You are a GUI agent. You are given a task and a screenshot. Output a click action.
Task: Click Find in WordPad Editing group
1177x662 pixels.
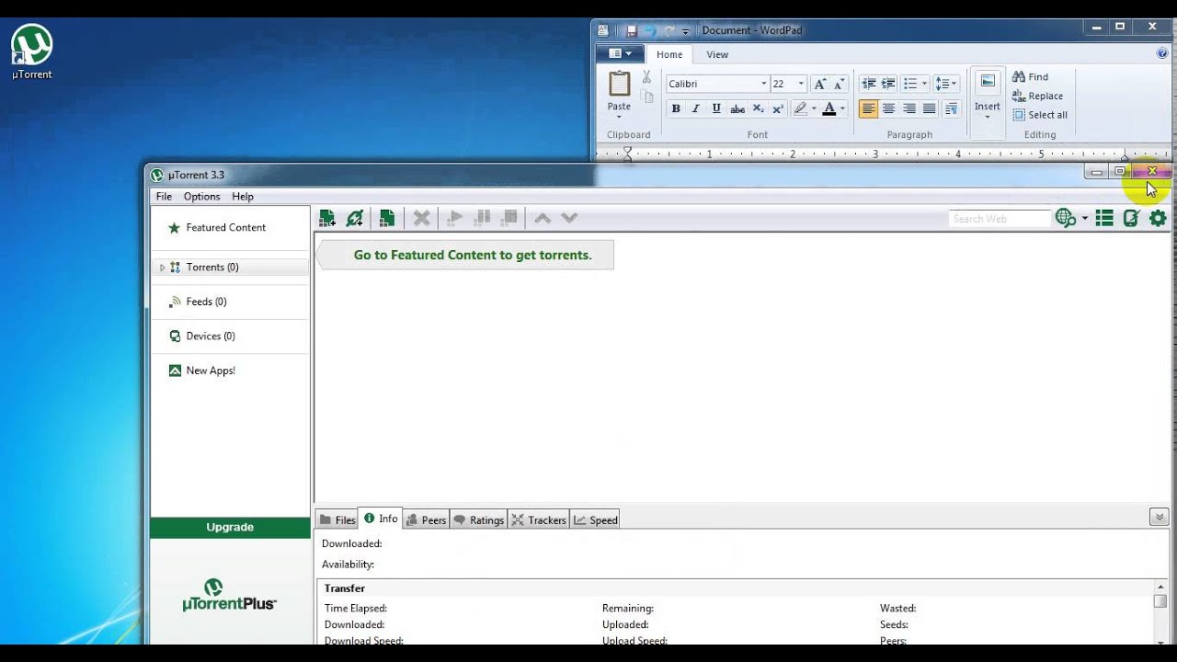(1030, 77)
